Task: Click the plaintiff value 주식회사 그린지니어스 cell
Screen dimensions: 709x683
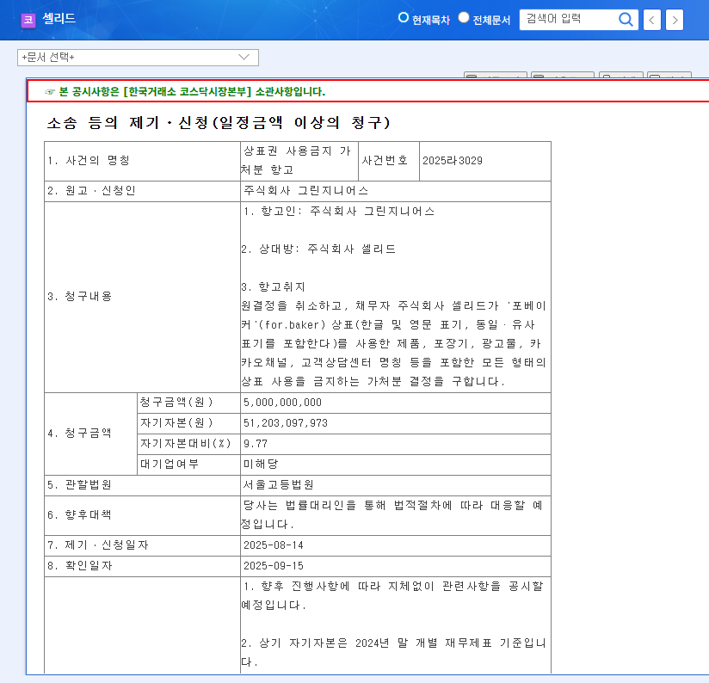Action: point(395,191)
